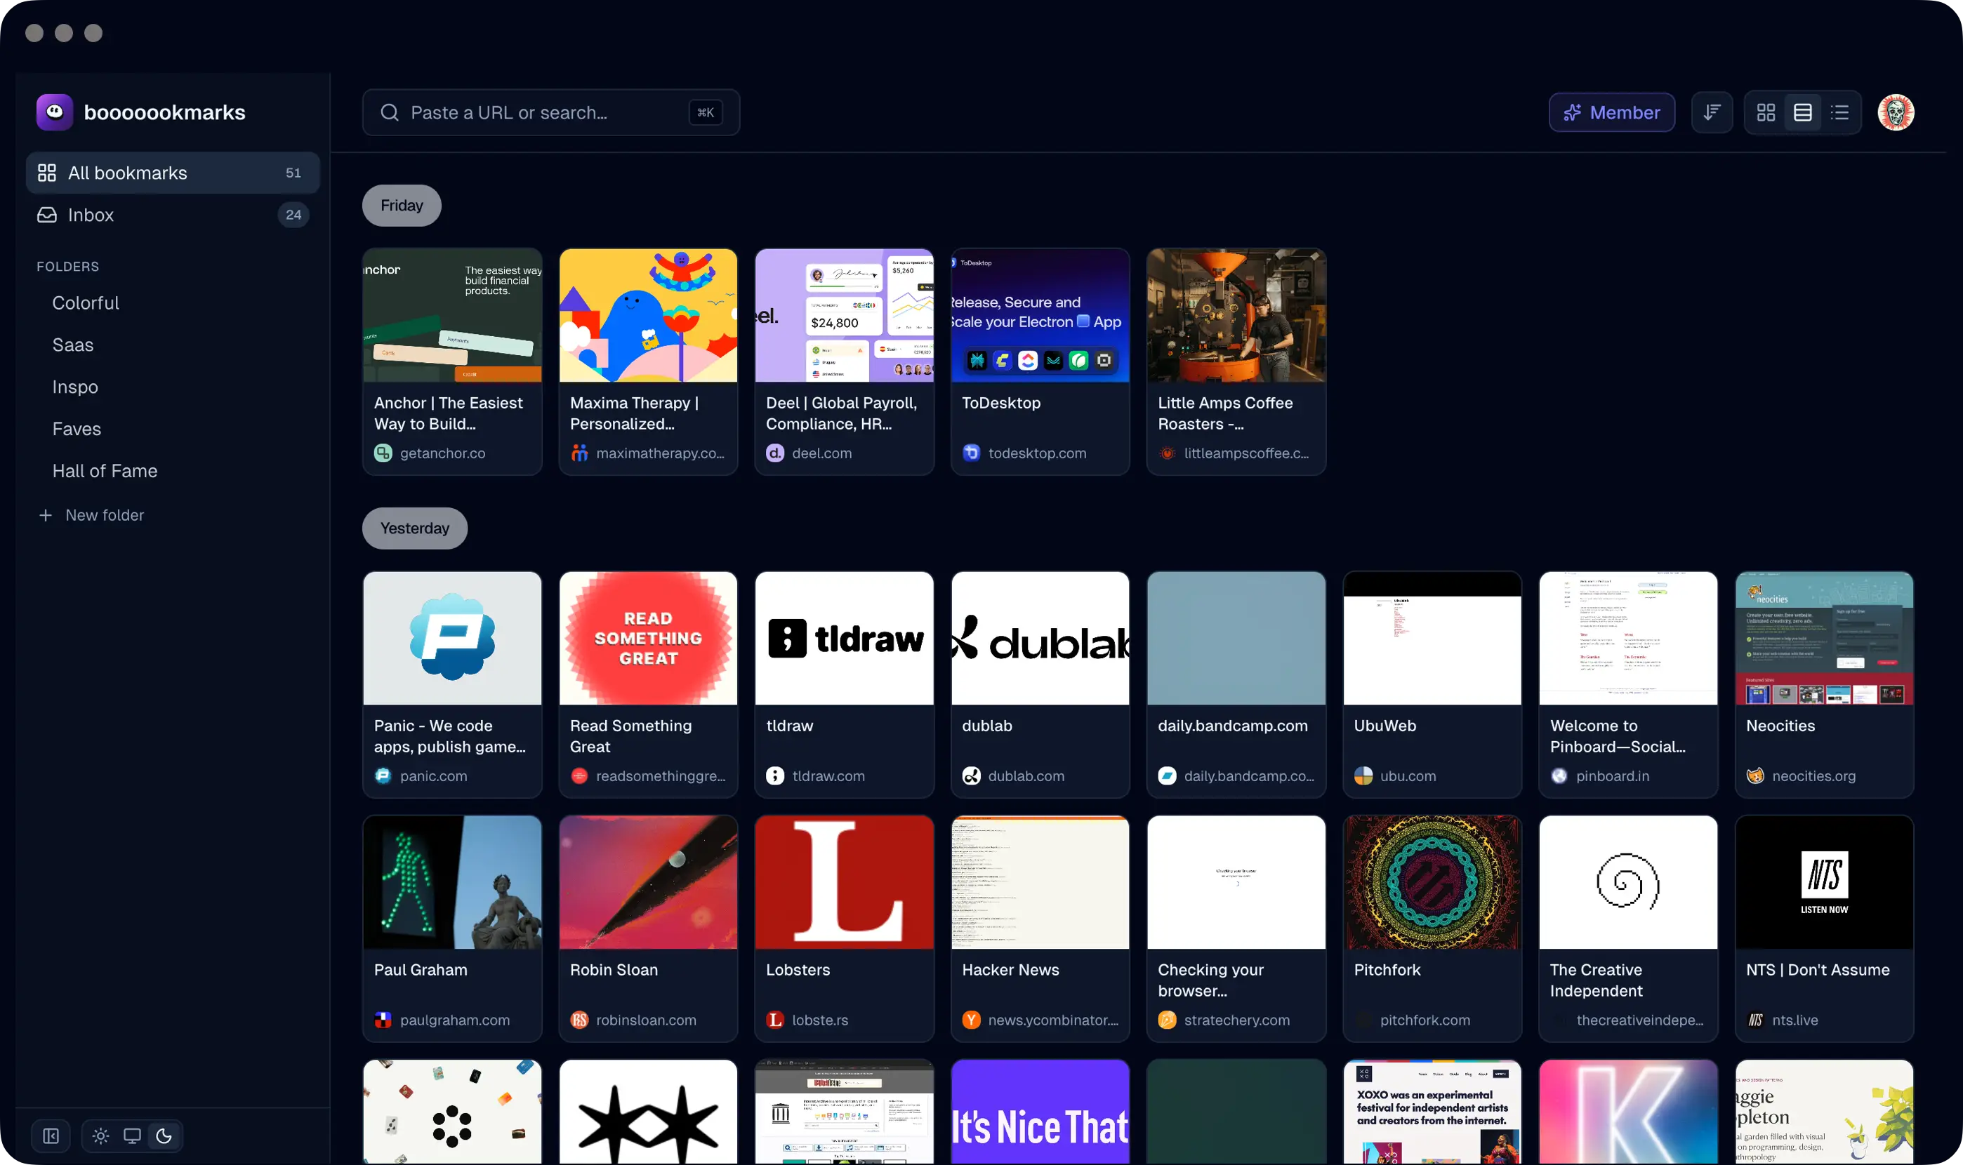
Task: Open the sort order icon button
Action: click(x=1712, y=112)
